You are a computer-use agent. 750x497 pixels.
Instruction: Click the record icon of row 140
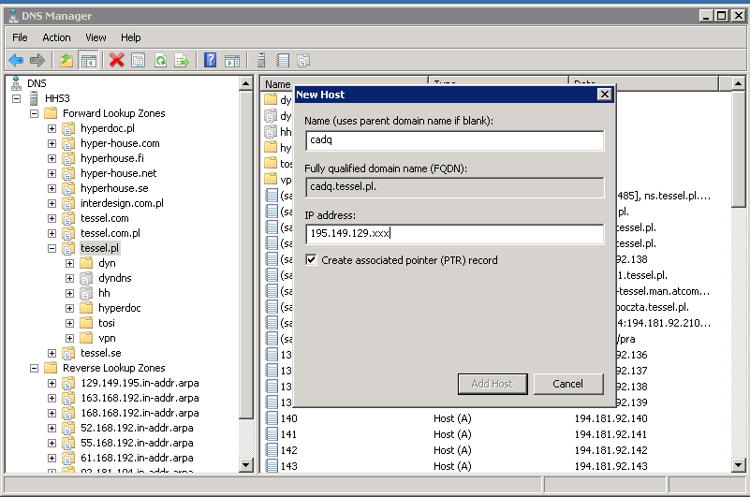point(272,418)
